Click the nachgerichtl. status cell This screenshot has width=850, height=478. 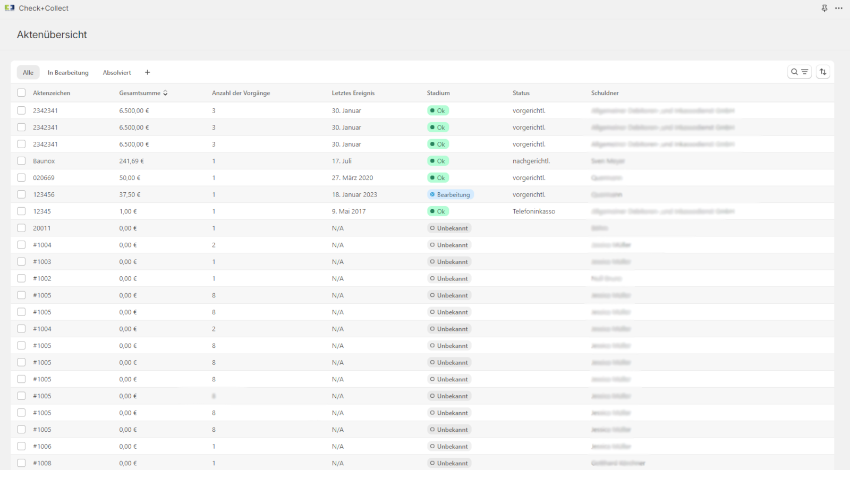tap(531, 161)
